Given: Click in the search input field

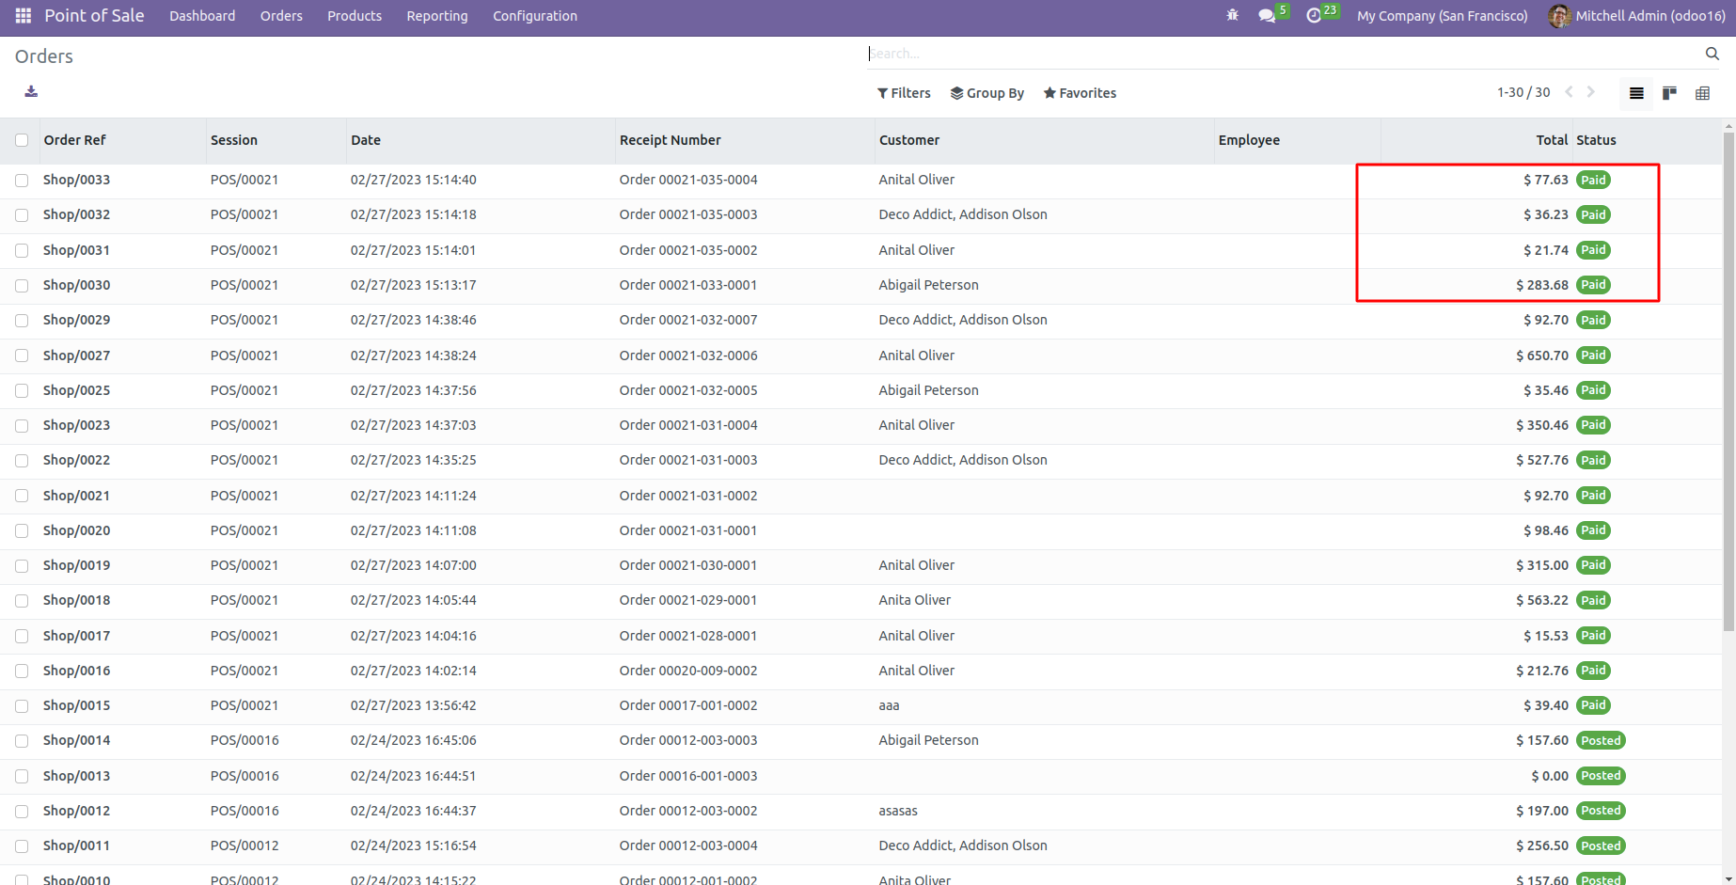Looking at the screenshot, I should tap(1279, 54).
